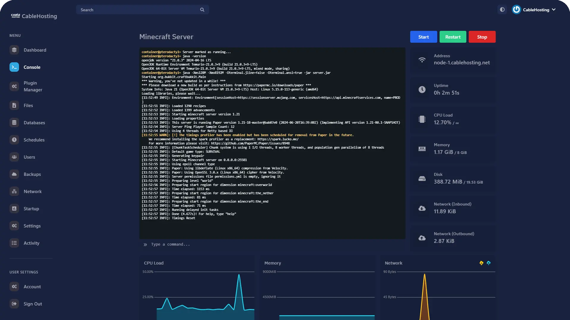Screen dimensions: 570x320
Task: Click the 1.17 GiB memory value
Action: [x=443, y=152]
